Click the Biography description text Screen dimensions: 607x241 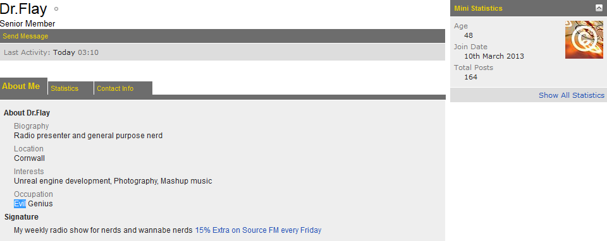89,136
